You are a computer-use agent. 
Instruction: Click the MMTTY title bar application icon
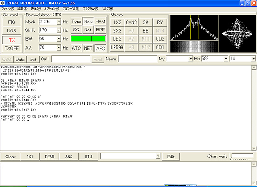point(2,3)
